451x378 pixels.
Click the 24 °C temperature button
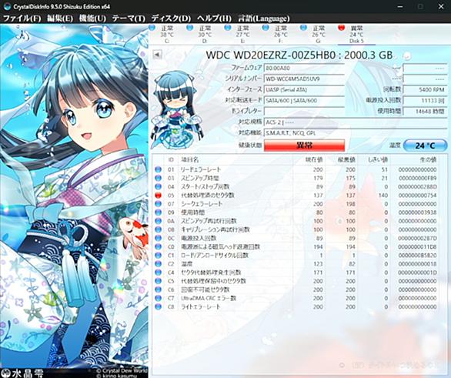425,146
